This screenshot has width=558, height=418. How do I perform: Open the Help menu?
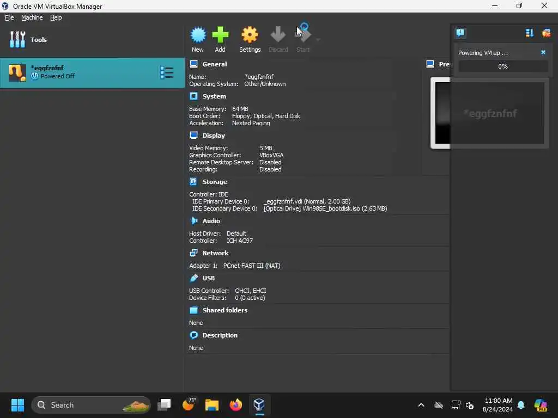[x=56, y=17]
